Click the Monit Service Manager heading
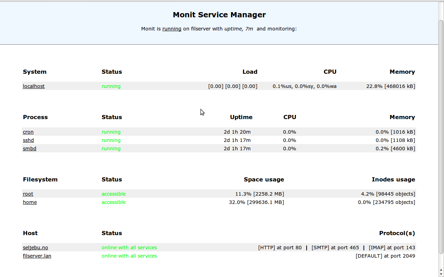The image size is (444, 277). 219,15
